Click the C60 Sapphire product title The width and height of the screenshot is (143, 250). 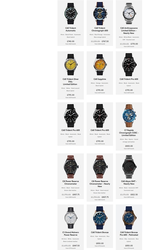click(x=100, y=79)
